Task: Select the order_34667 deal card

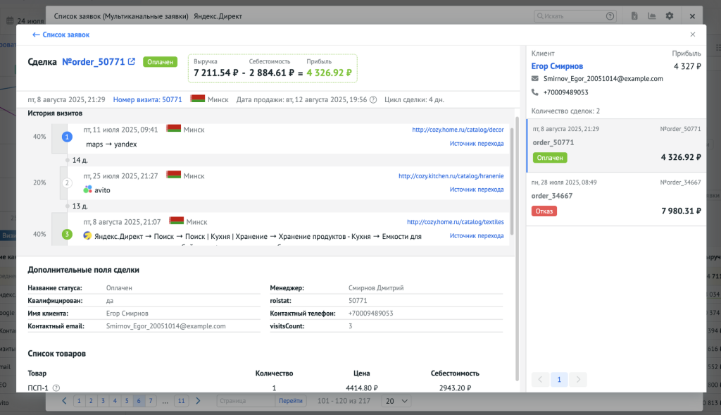Action: tap(616, 199)
